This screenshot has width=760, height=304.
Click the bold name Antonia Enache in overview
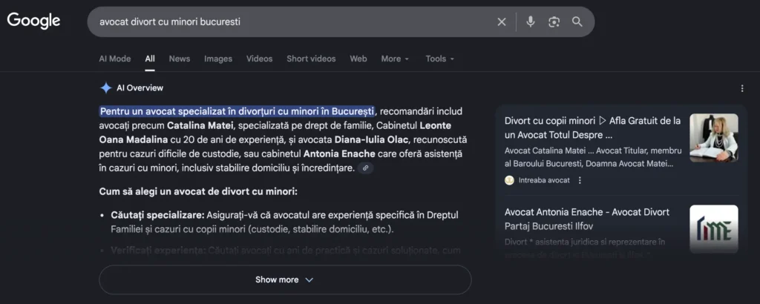[340, 154]
